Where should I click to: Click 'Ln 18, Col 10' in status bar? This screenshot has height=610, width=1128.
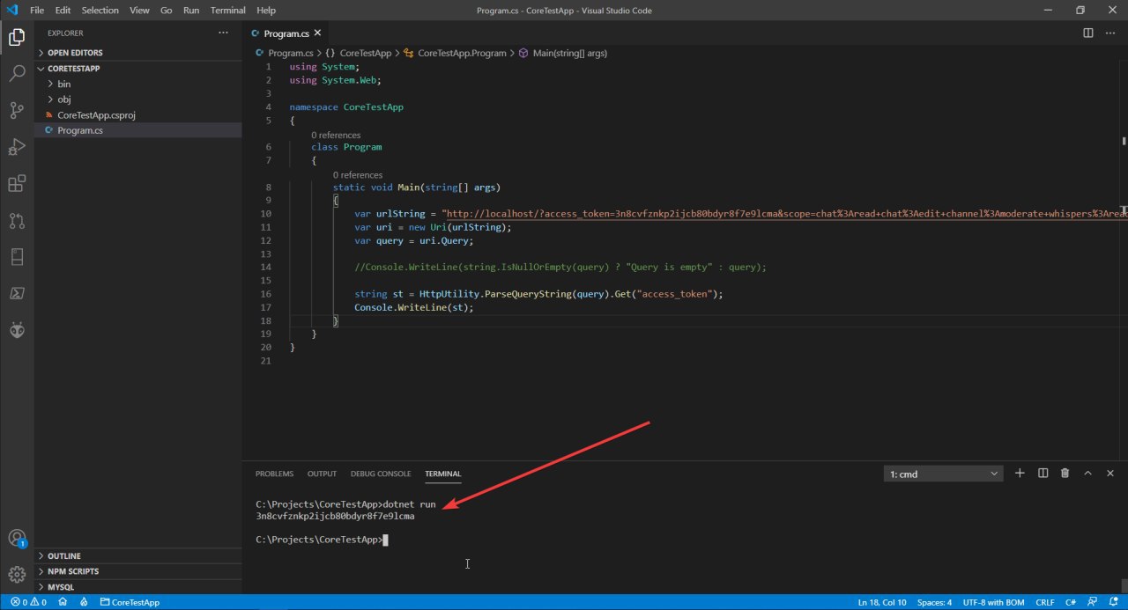click(882, 602)
